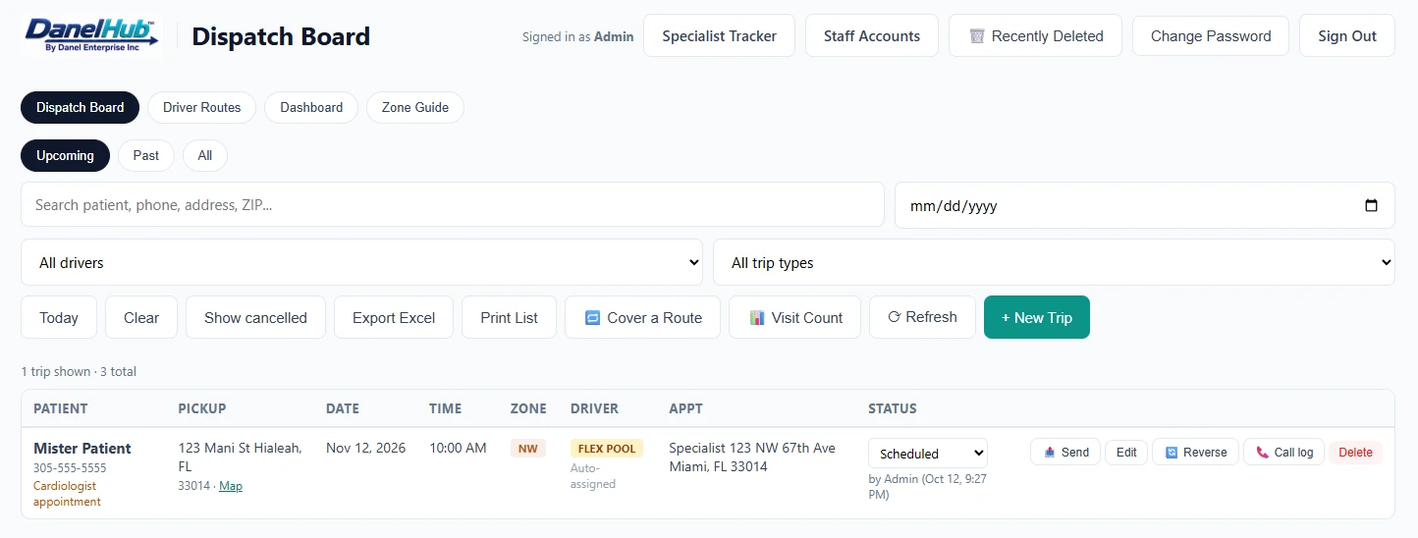The height and width of the screenshot is (538, 1418).
Task: Click the 10:00 AM time cell
Action: [458, 448]
